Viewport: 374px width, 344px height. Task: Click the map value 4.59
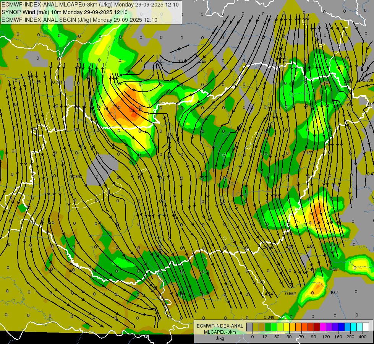point(333,269)
